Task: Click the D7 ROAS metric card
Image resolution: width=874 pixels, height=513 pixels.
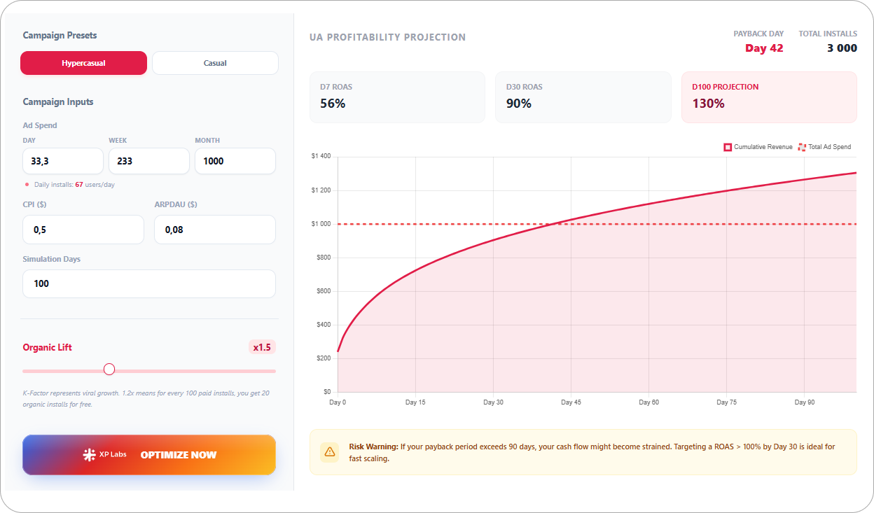Action: coord(397,97)
